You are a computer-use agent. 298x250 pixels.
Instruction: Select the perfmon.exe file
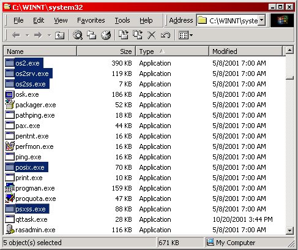click(x=34, y=146)
